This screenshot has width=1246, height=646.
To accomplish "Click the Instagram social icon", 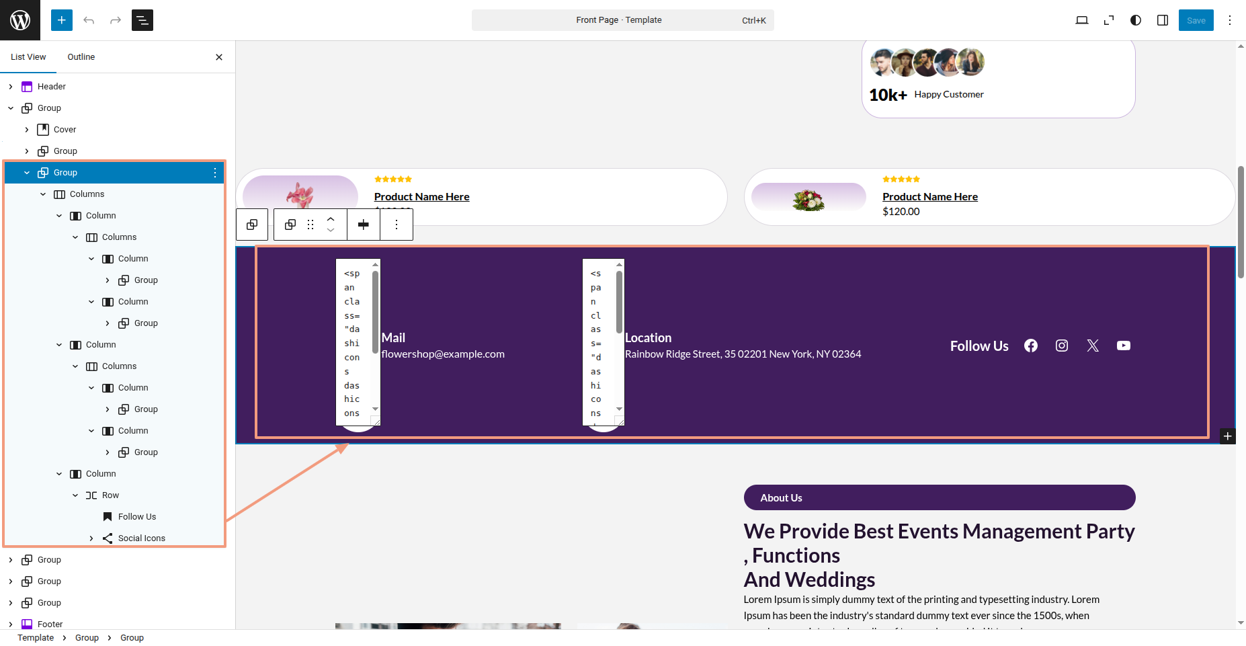I will (1062, 346).
